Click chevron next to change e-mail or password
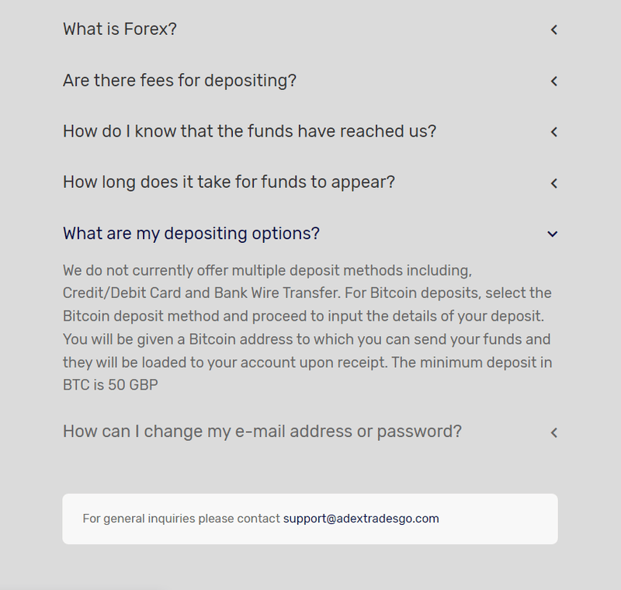 click(553, 432)
